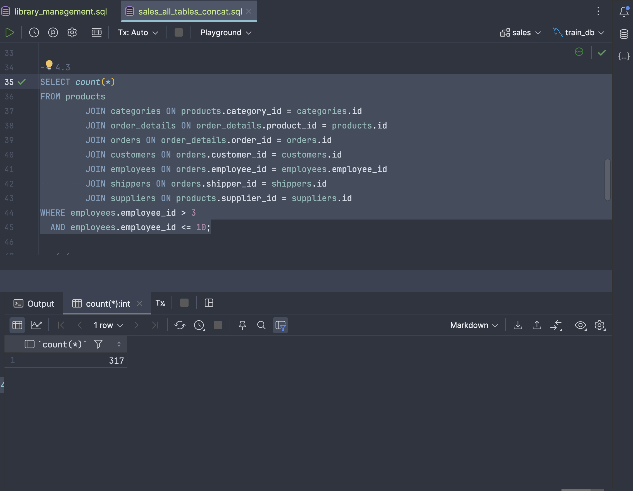The image size is (633, 491).
Task: Switch to the Output tab
Action: 34,304
